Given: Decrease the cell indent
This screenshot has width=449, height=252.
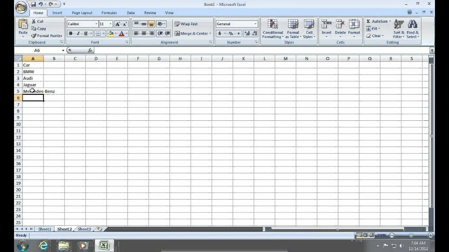Looking at the screenshot, I should point(160,34).
